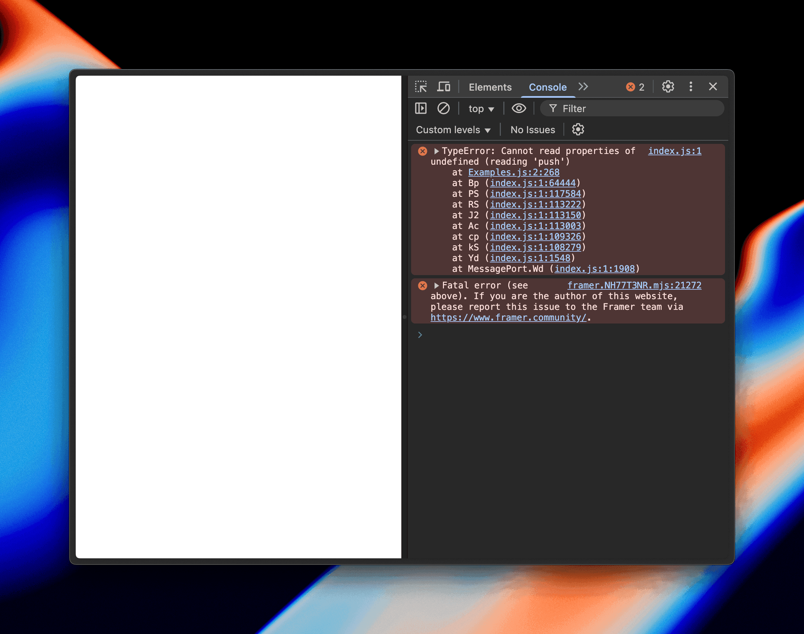Show the console sidebar panel
This screenshot has width=804, height=634.
(421, 108)
